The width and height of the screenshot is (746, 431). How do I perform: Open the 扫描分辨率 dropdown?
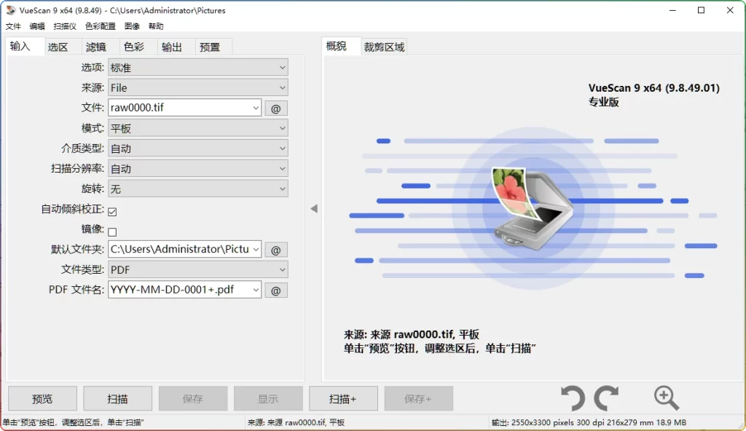pos(198,168)
